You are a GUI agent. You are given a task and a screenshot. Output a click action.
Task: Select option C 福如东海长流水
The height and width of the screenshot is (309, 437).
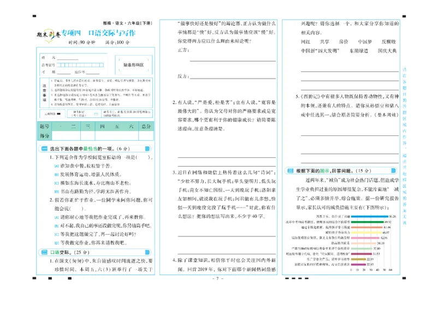coord(93,183)
